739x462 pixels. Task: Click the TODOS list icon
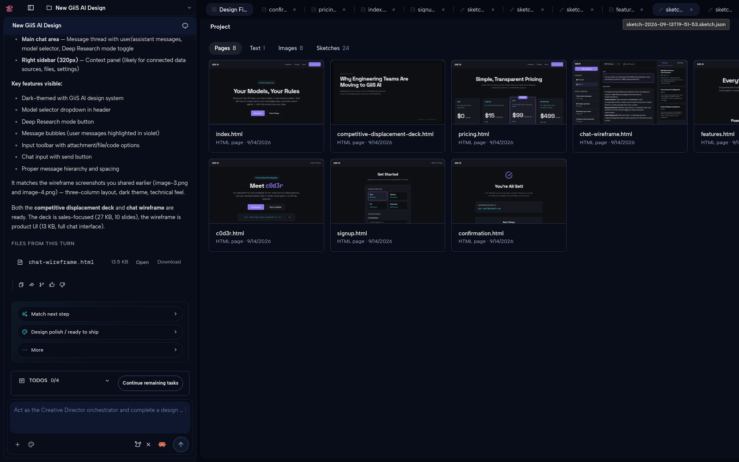22,381
